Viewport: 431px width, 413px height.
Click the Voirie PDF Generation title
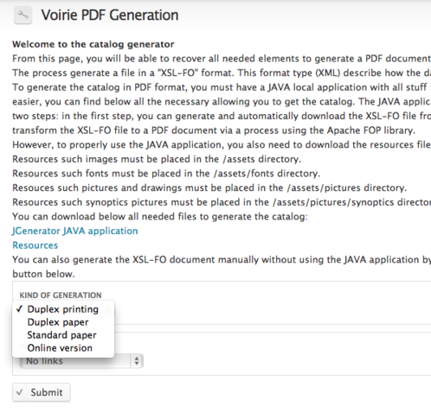(x=110, y=15)
